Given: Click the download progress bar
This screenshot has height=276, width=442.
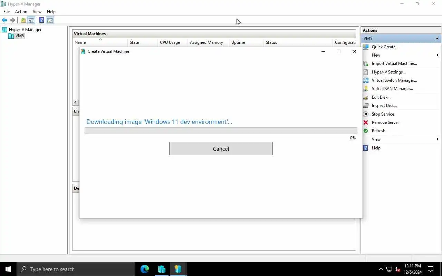Looking at the screenshot, I should (221, 131).
